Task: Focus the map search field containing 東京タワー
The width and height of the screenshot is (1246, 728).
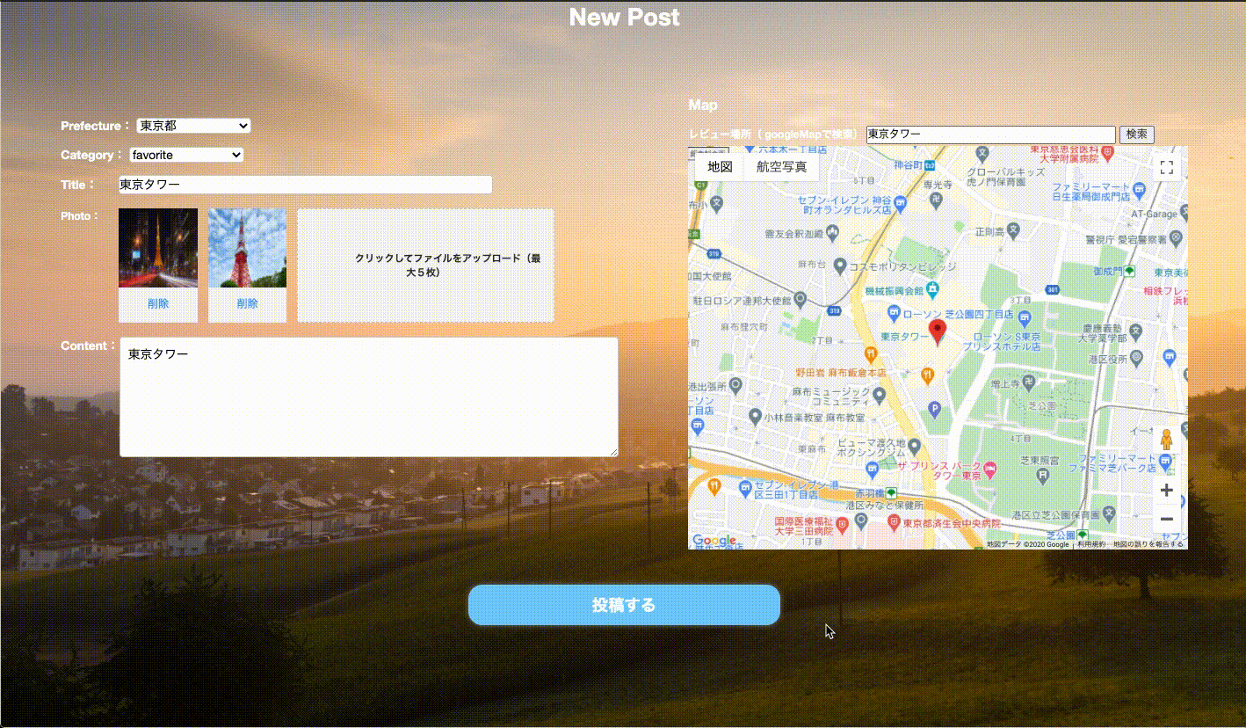Action: pos(990,135)
